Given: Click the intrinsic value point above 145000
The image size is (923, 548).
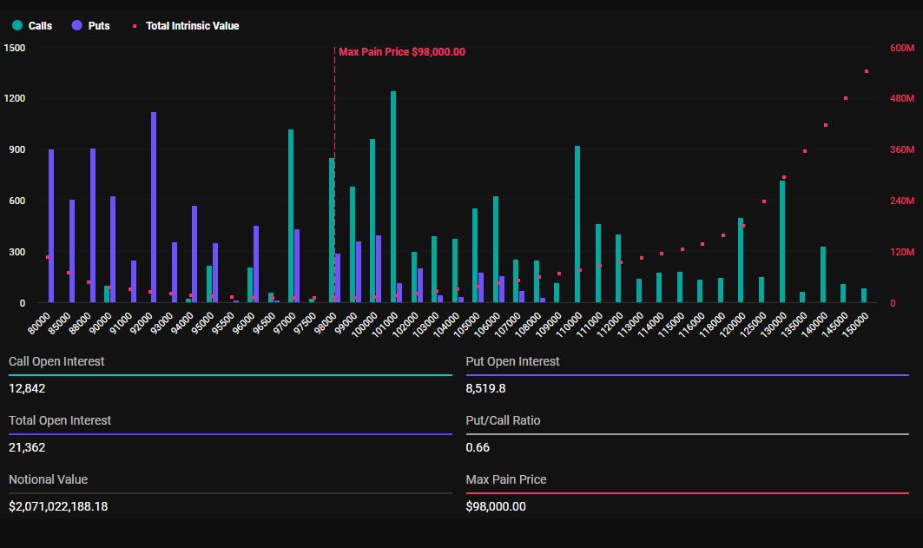Looking at the screenshot, I should pyautogui.click(x=846, y=98).
